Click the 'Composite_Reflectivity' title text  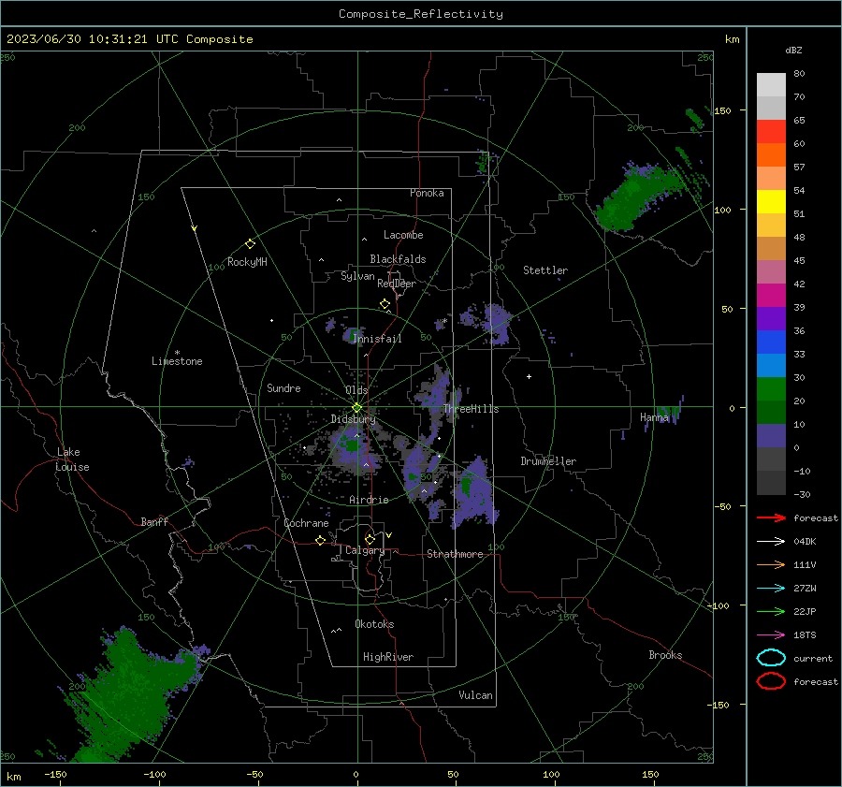(420, 14)
